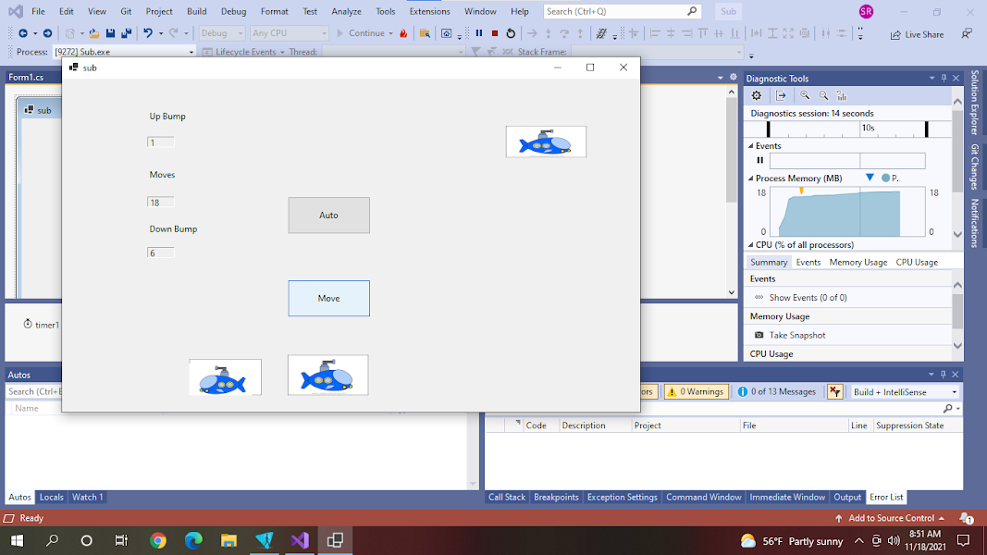The image size is (987, 555).
Task: Open the Build + IntelliSense filter dropdown
Action: click(905, 392)
